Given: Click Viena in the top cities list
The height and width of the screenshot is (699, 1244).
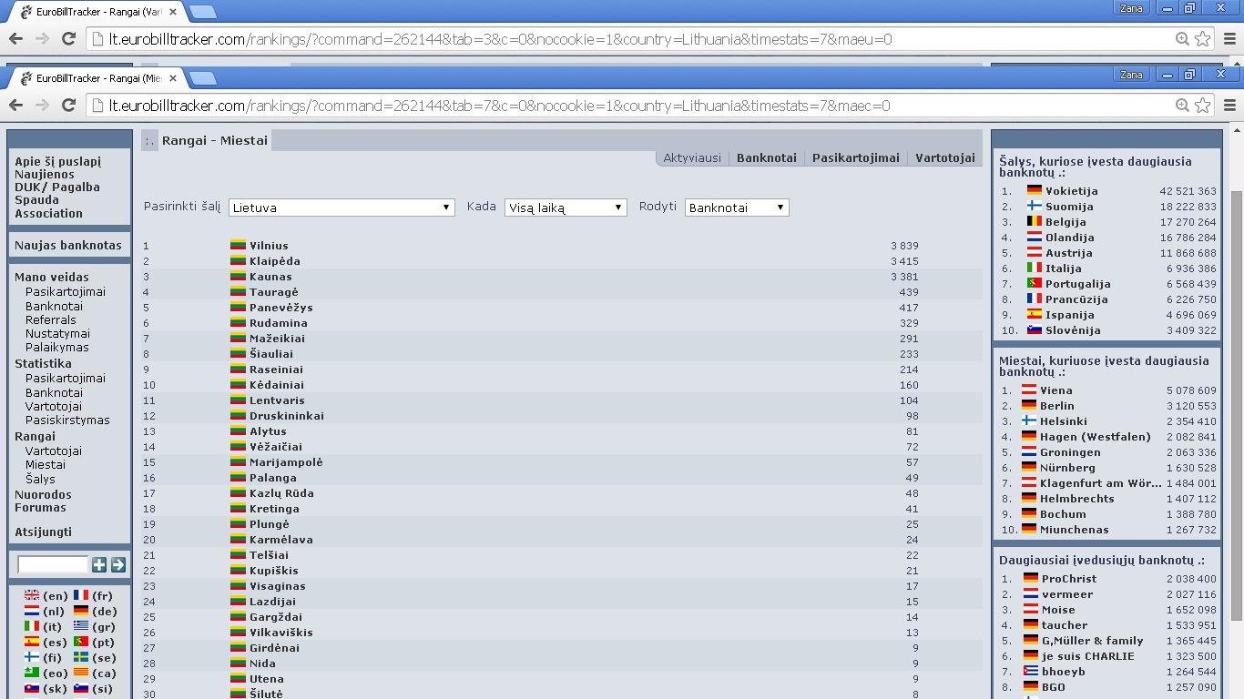Looking at the screenshot, I should point(1056,390).
